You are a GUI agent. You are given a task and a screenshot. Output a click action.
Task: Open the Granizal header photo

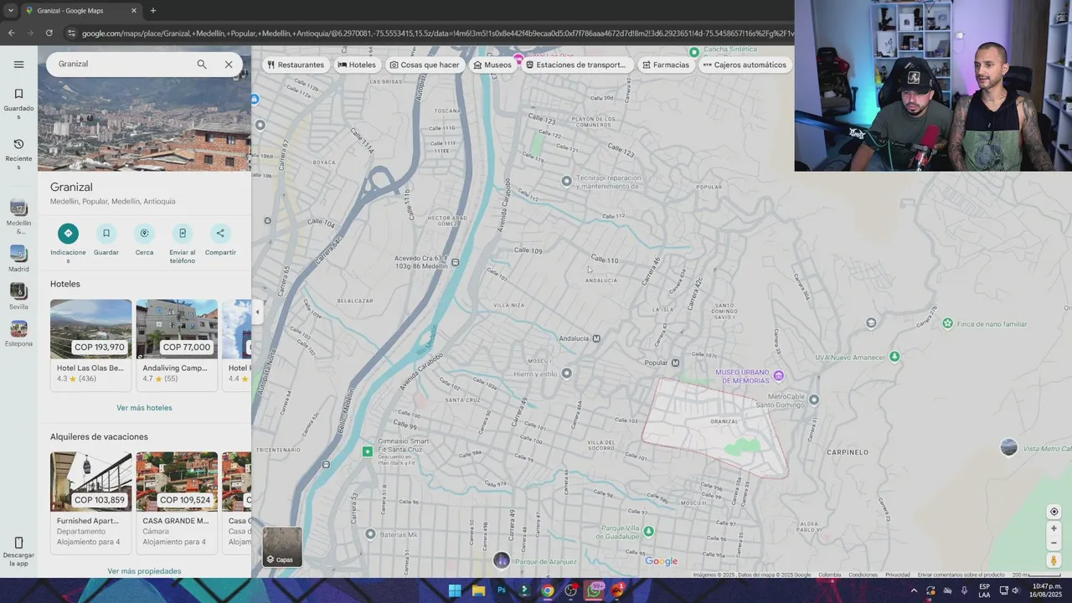click(144, 125)
